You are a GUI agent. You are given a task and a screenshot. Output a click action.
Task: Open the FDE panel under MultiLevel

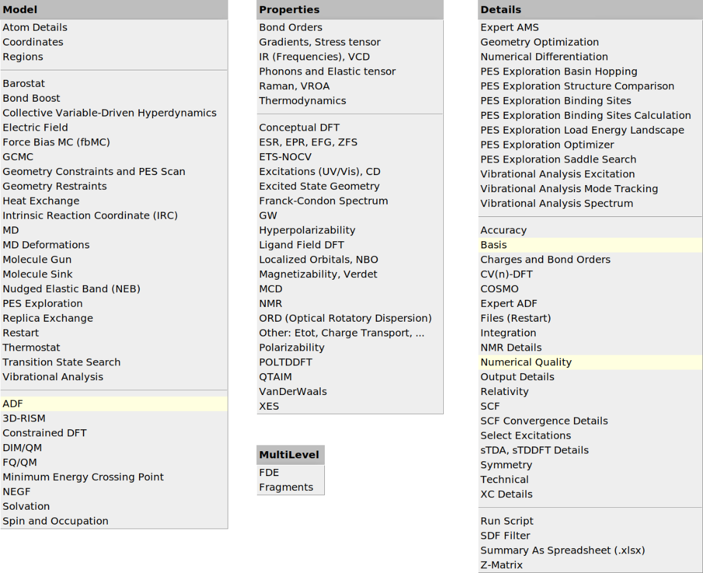click(269, 472)
